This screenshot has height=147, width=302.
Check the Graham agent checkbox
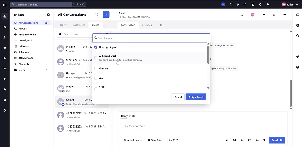pos(96,68)
